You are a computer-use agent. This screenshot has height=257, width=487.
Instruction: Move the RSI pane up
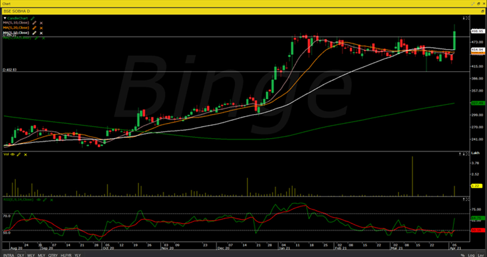point(464,199)
